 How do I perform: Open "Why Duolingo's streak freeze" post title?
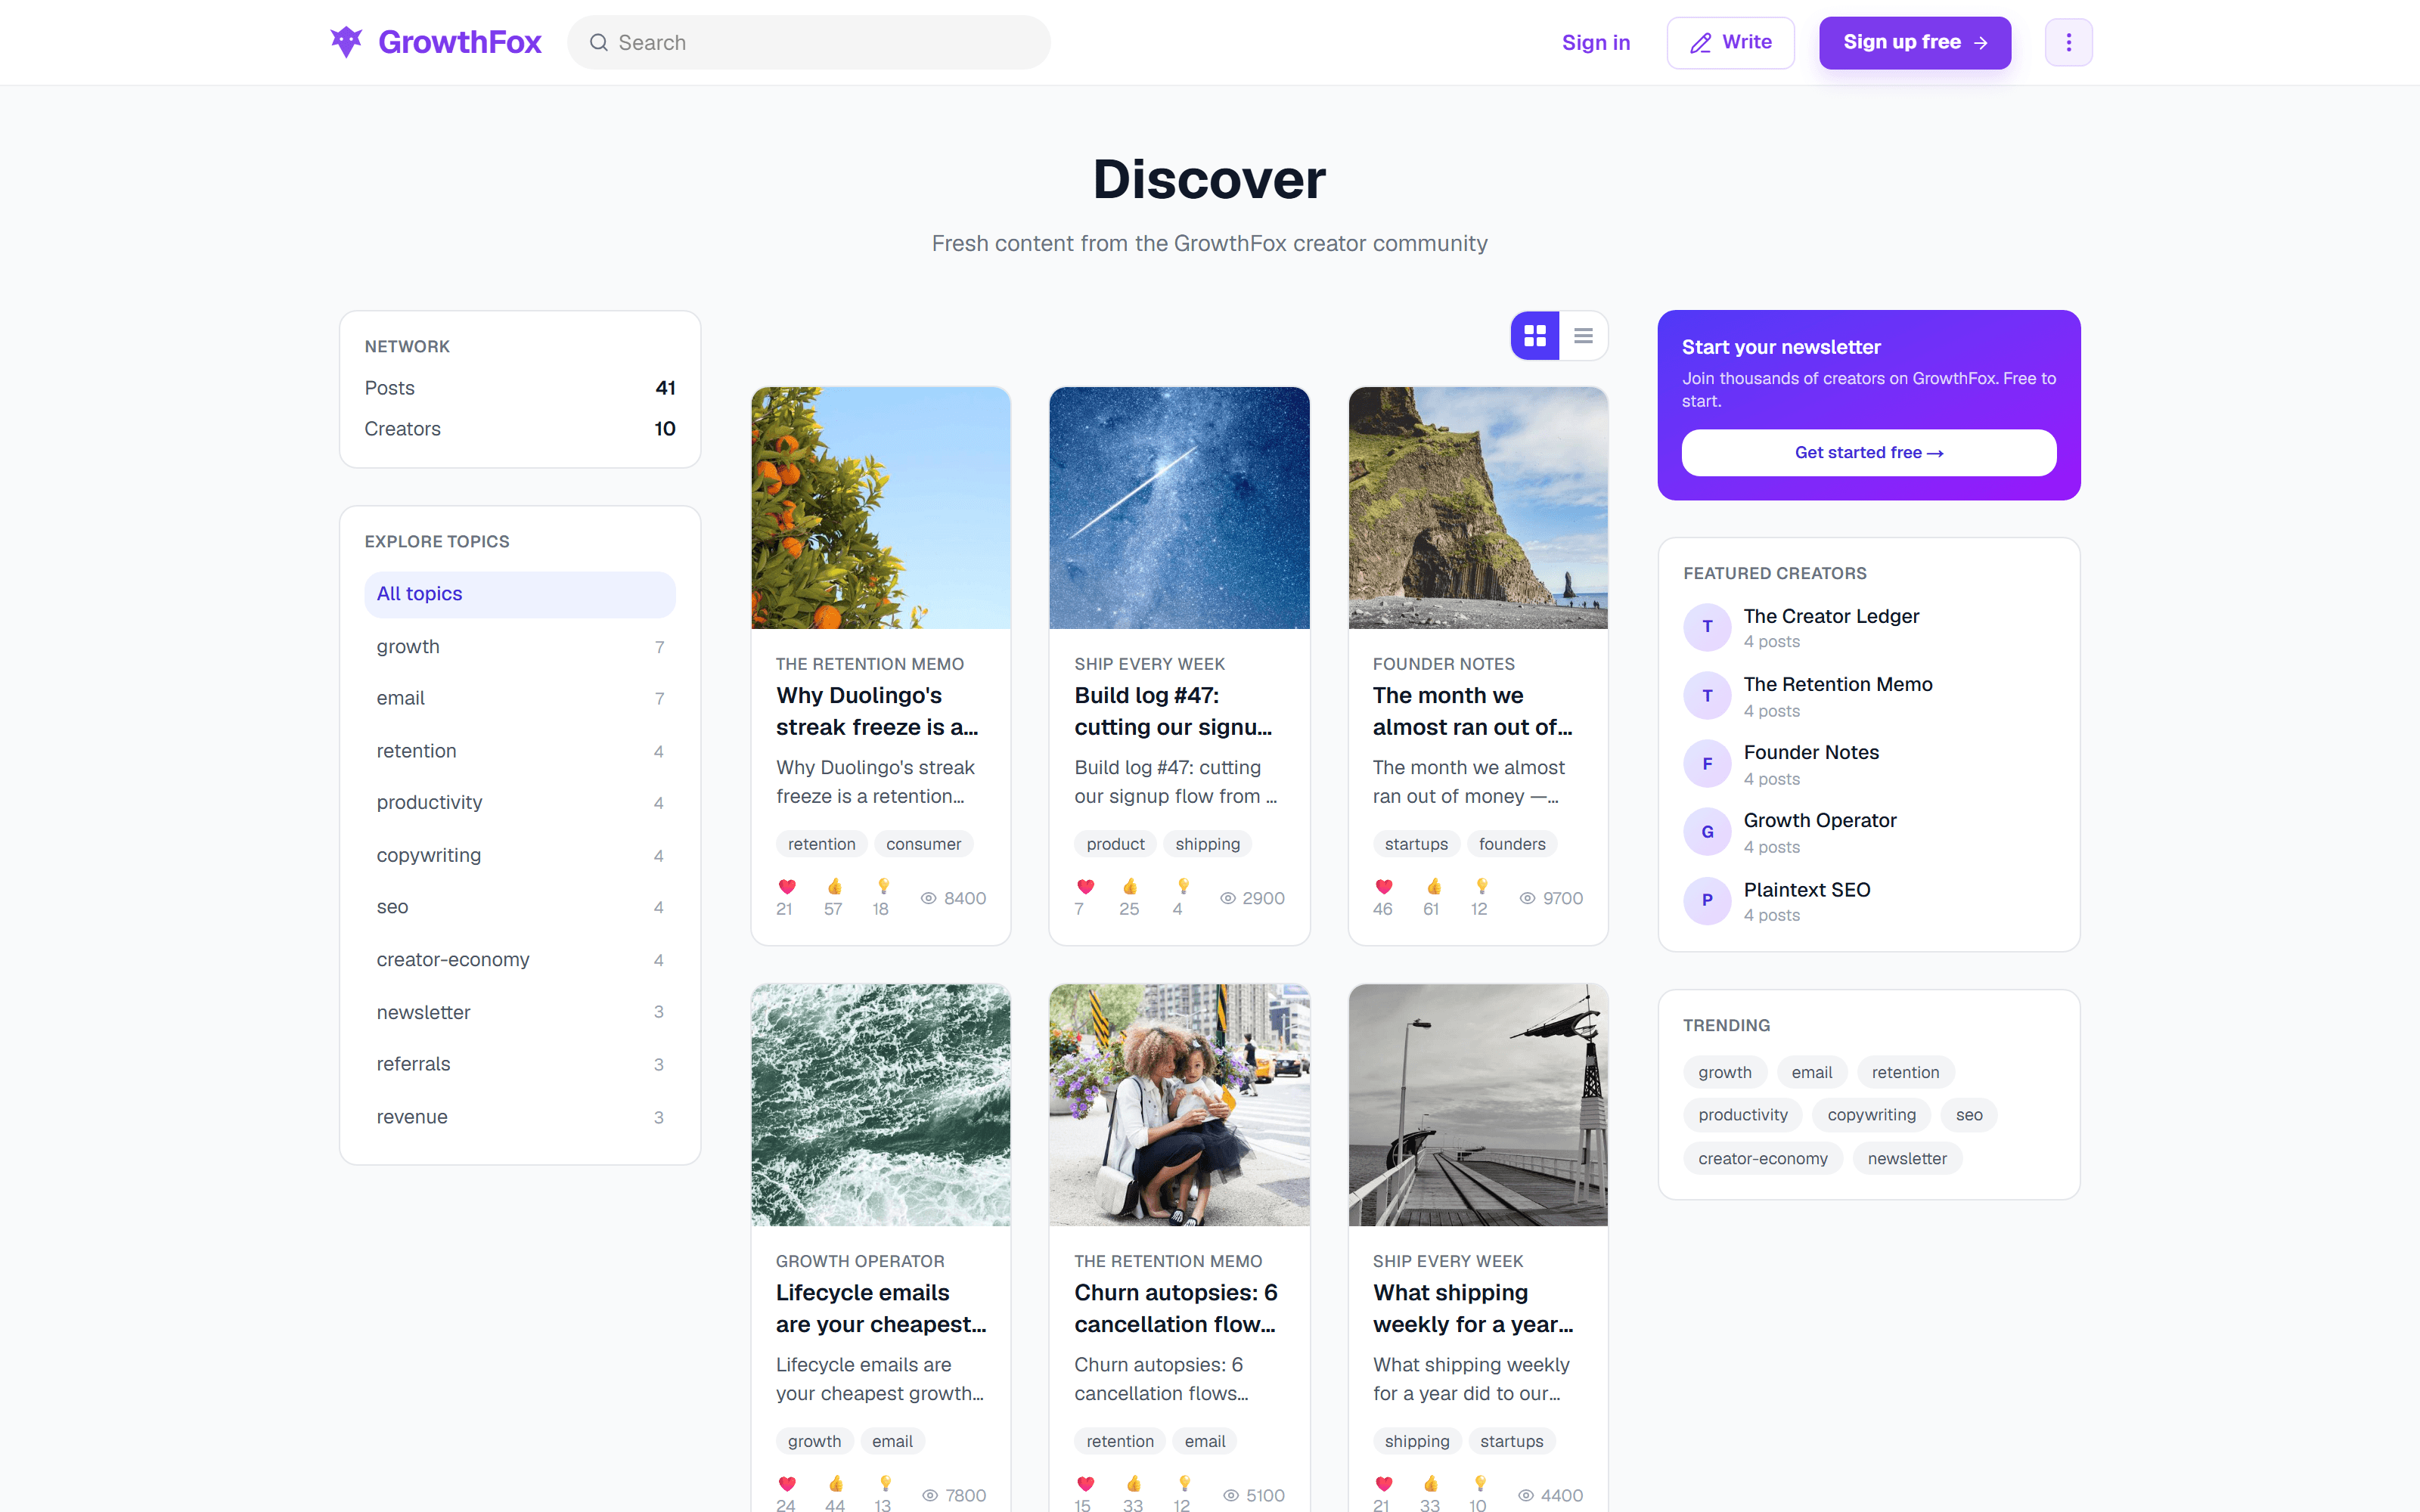877,711
